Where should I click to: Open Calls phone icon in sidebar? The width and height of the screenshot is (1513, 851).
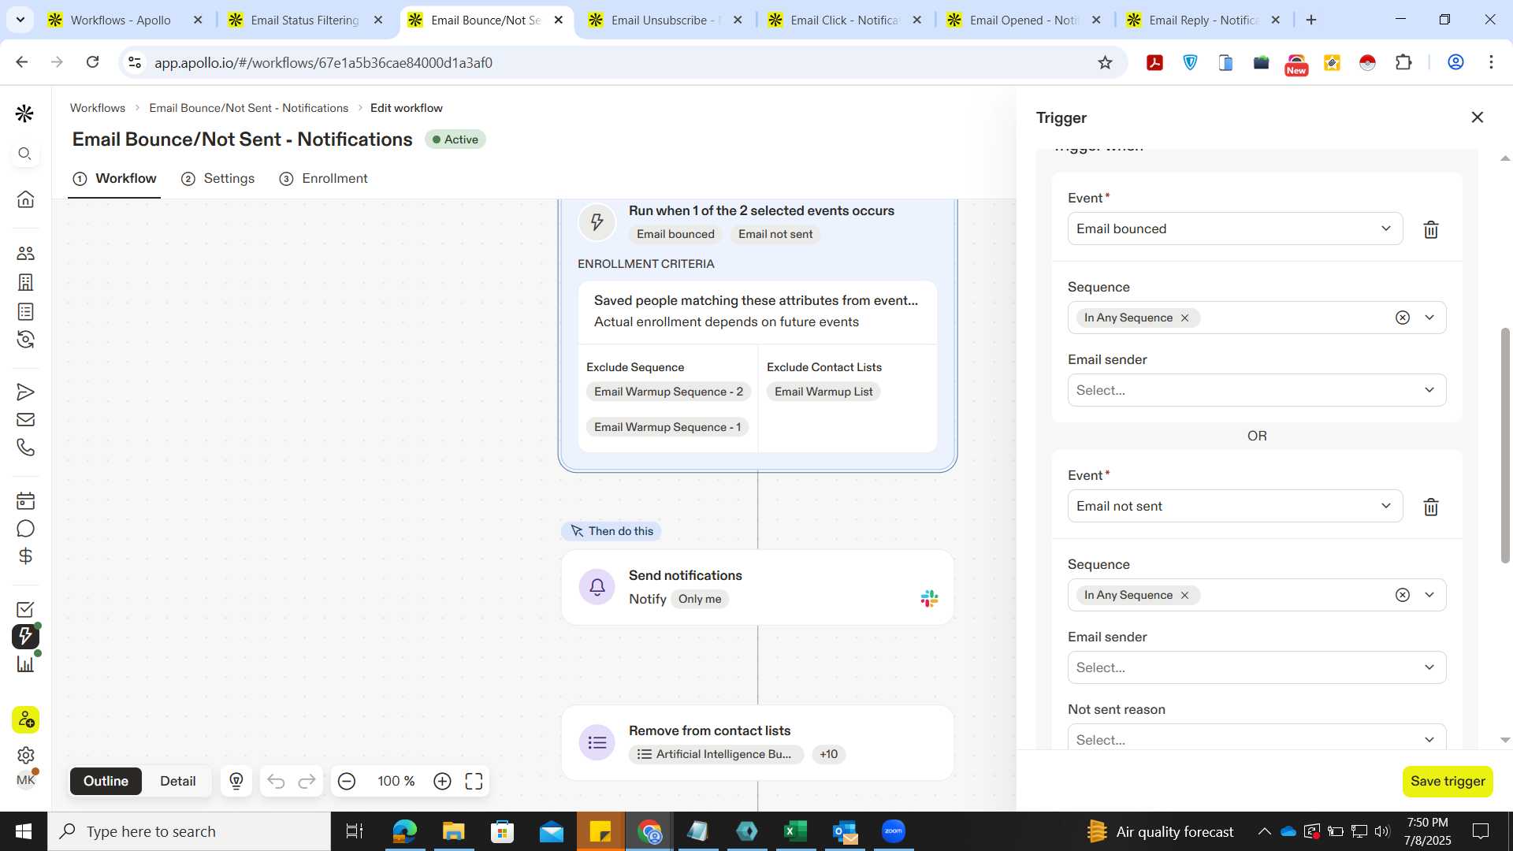tap(25, 448)
